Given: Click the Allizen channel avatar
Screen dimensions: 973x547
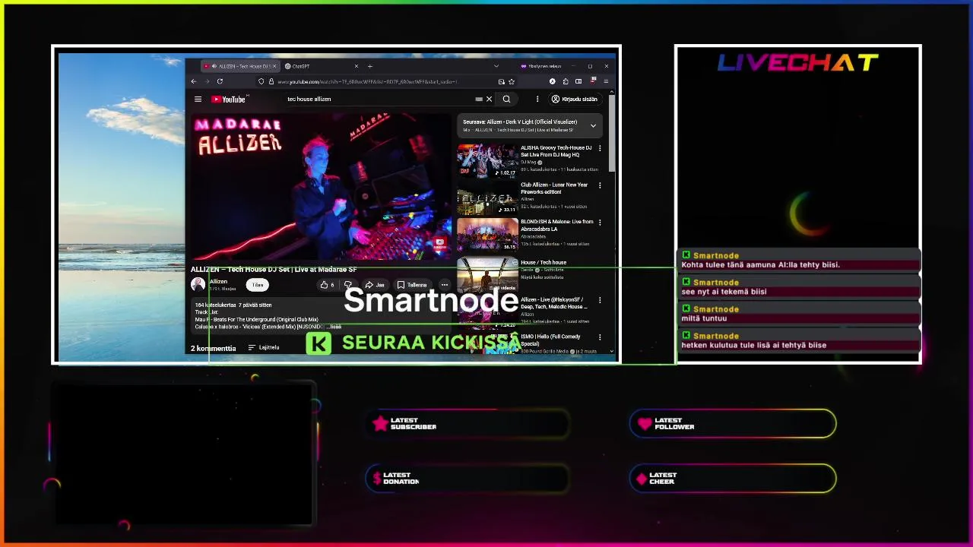Looking at the screenshot, I should (198, 284).
